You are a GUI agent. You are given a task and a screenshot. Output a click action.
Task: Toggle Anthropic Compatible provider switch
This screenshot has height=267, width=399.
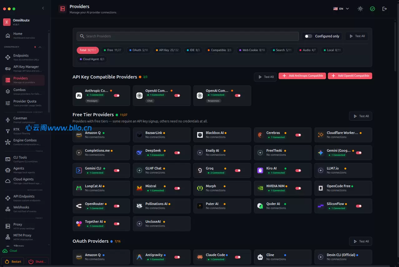[117, 95]
